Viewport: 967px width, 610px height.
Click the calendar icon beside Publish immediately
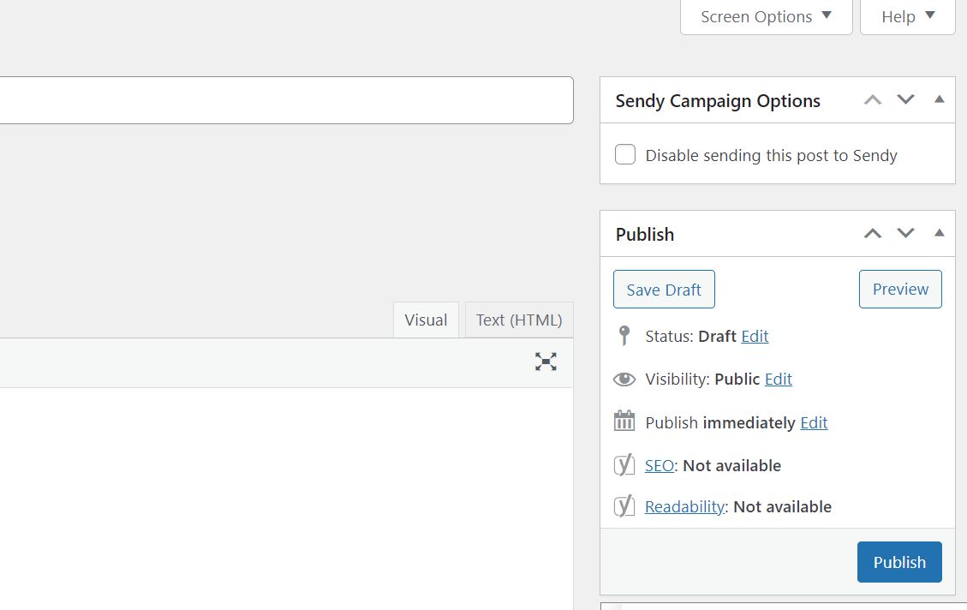(624, 422)
